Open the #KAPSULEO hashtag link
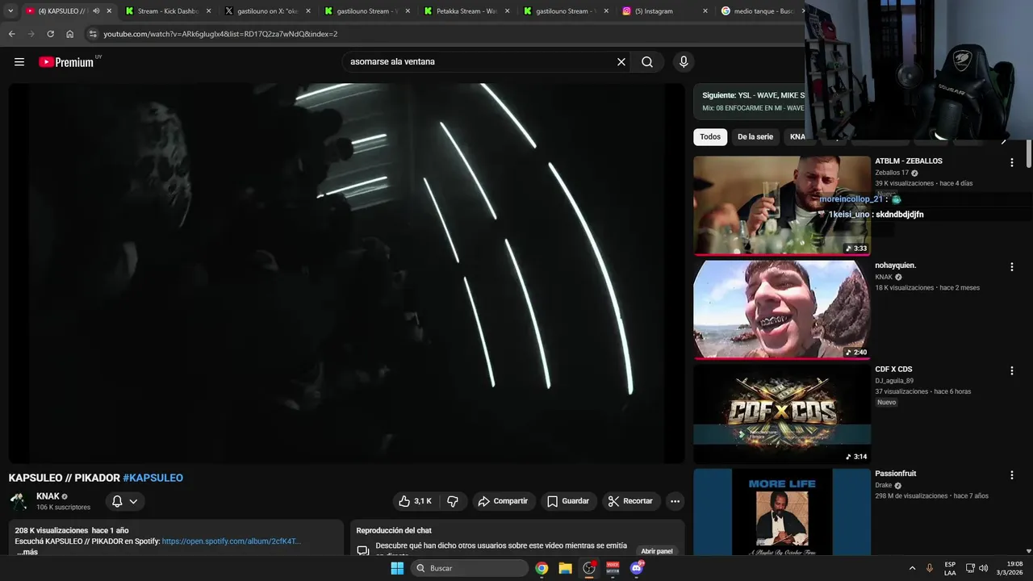Screen dimensions: 1033x581 pos(153,478)
